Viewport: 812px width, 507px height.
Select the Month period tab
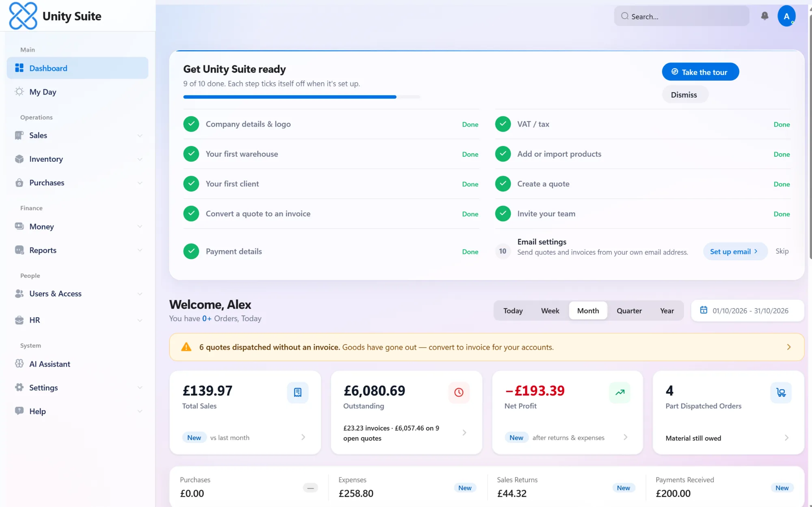[x=588, y=311]
